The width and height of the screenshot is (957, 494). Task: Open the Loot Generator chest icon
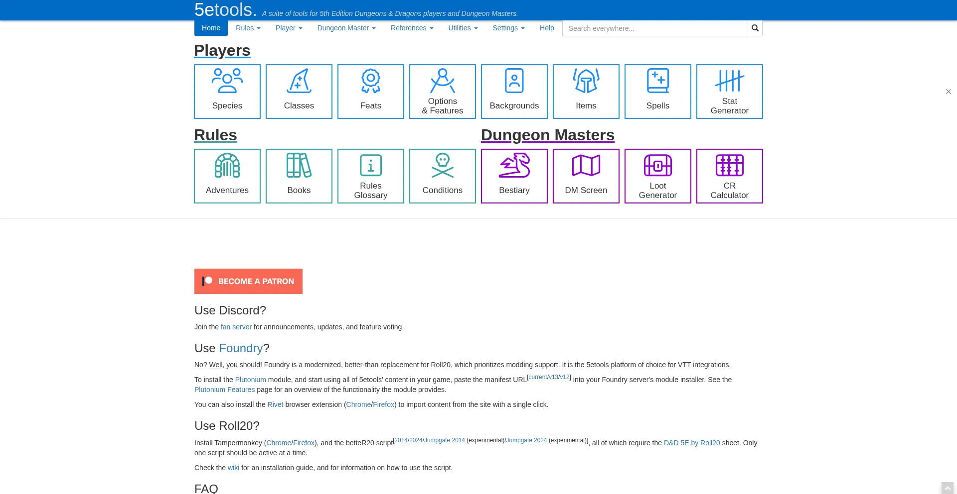tap(657, 166)
